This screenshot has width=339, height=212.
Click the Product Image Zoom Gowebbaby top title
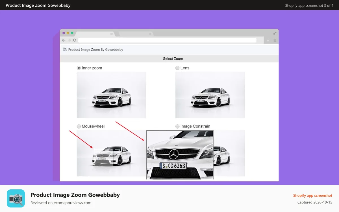pyautogui.click(x=38, y=5)
